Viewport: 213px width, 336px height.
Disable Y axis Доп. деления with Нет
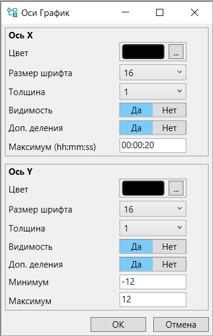tap(169, 264)
